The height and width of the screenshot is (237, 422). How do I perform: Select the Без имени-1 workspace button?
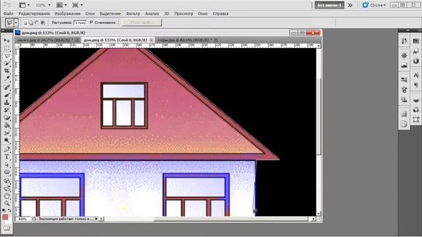[x=330, y=5]
